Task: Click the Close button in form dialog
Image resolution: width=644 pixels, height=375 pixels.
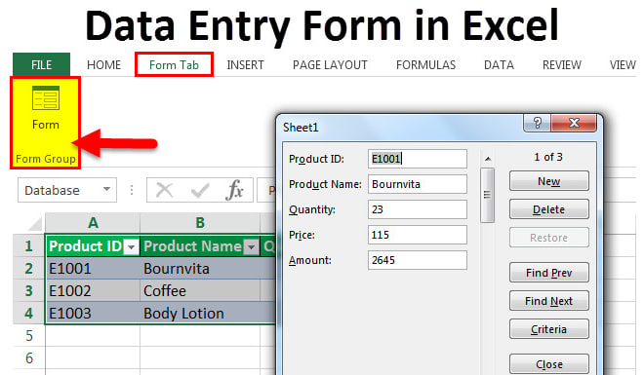Action: click(x=549, y=364)
